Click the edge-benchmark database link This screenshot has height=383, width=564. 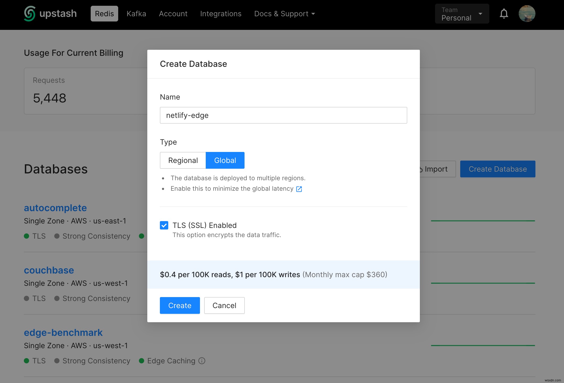[x=63, y=332]
